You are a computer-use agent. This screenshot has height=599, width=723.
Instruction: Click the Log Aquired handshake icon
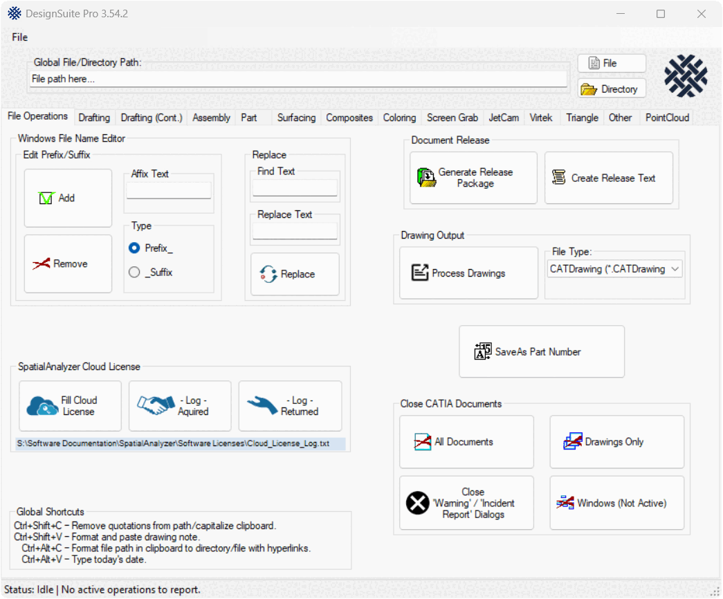coord(156,405)
